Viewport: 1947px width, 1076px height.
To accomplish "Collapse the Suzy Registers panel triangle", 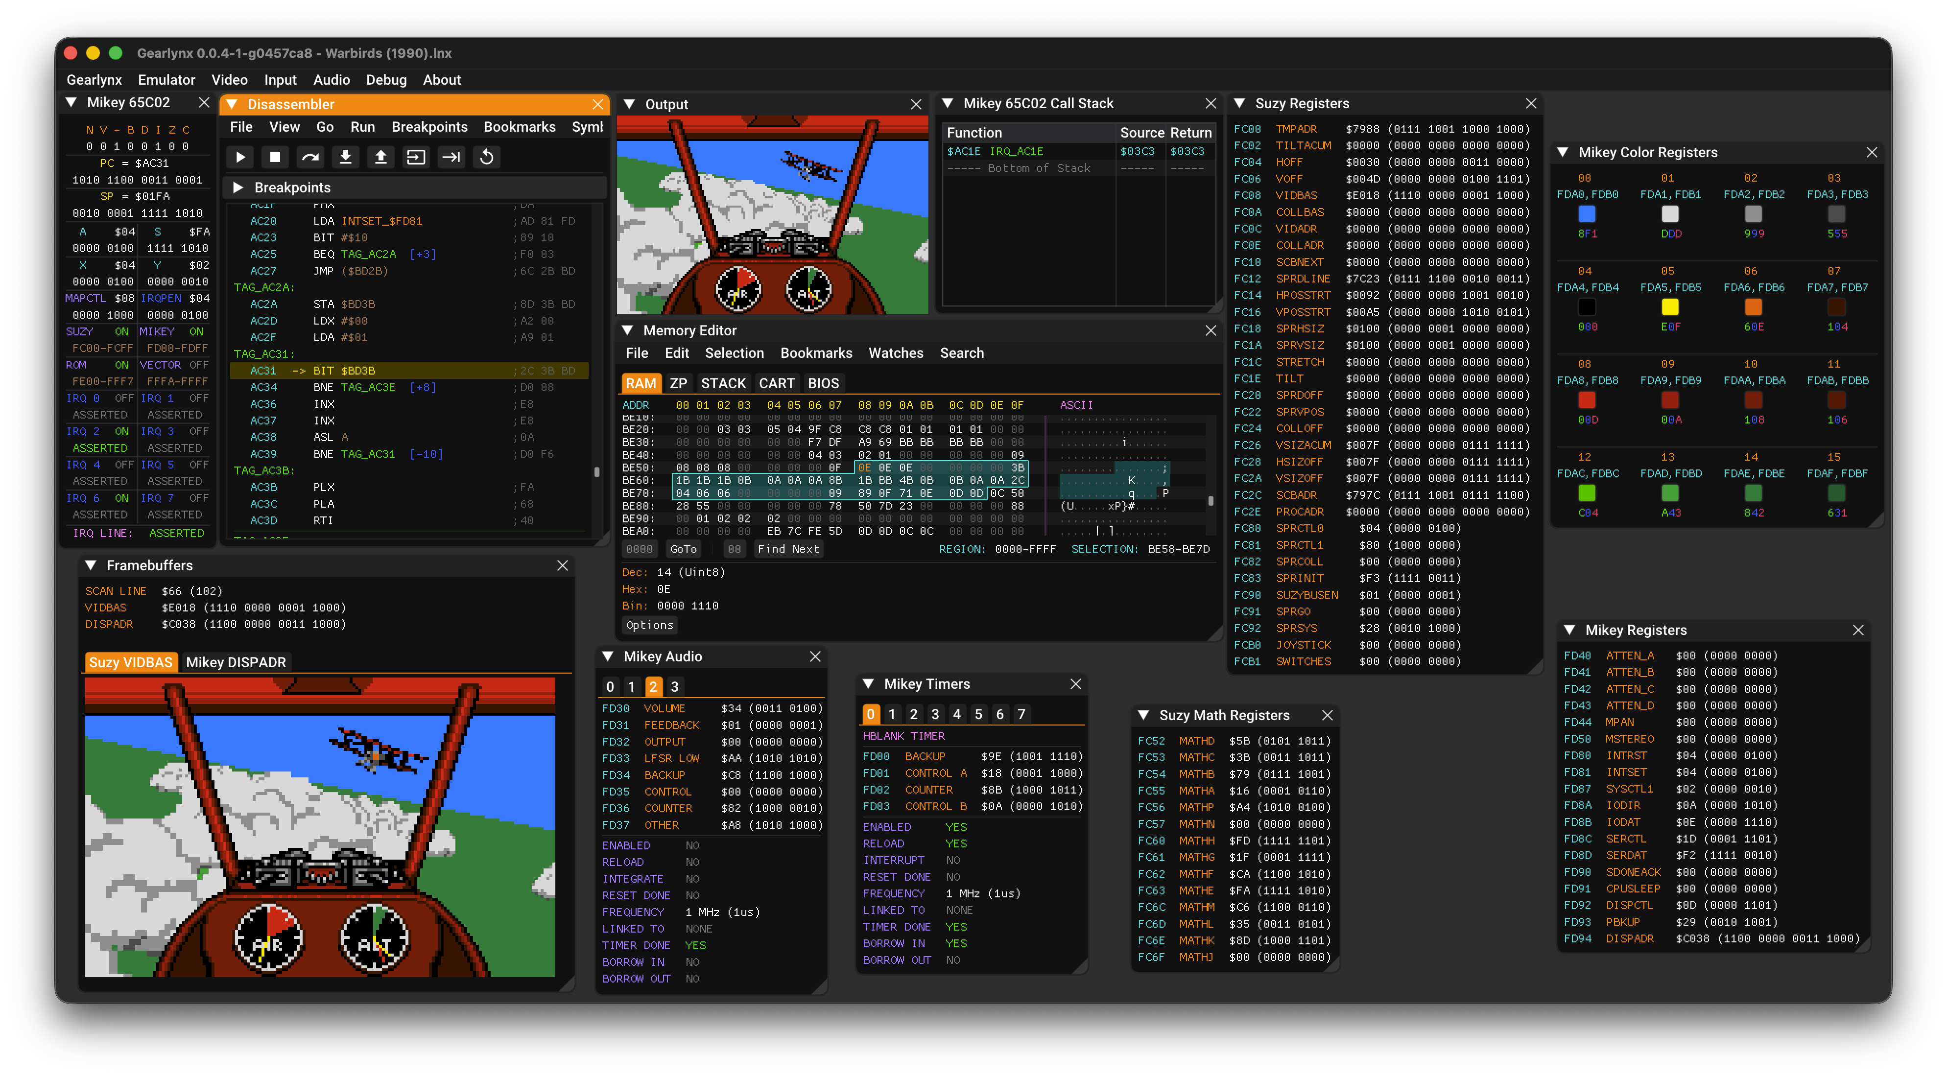I will 1239,103.
